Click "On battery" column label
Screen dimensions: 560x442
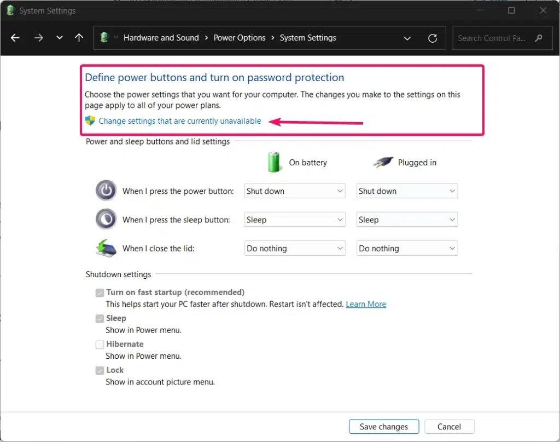[x=308, y=162]
